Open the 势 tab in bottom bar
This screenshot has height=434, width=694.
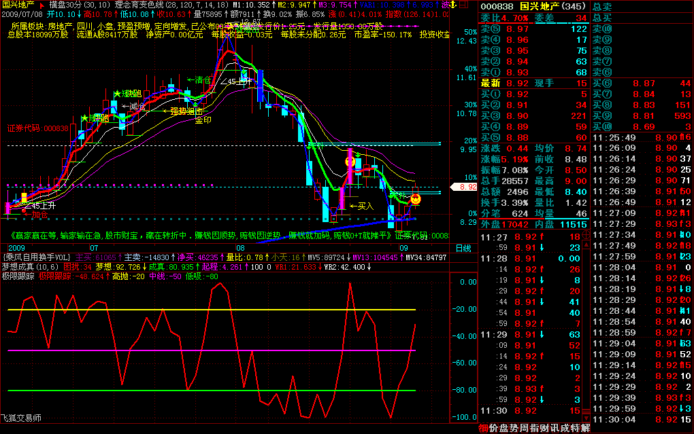pyautogui.click(x=514, y=428)
